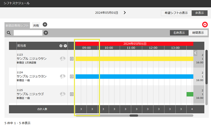Image resolution: width=211 pixels, height=129 pixels.
Task: Click the horizontal timeline scrollbar thumb
Action: [134, 115]
